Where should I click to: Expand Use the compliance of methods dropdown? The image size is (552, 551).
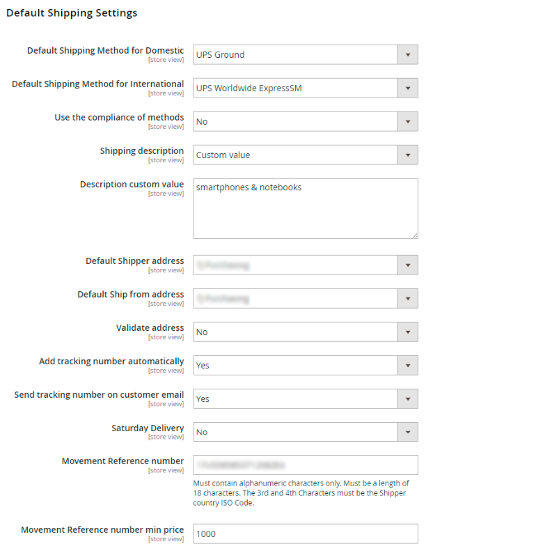click(x=407, y=121)
